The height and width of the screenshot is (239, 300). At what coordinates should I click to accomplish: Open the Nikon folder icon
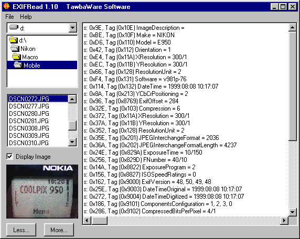(x=15, y=48)
